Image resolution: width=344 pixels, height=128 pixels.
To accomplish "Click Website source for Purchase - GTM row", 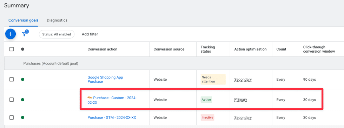I will click(x=160, y=117).
